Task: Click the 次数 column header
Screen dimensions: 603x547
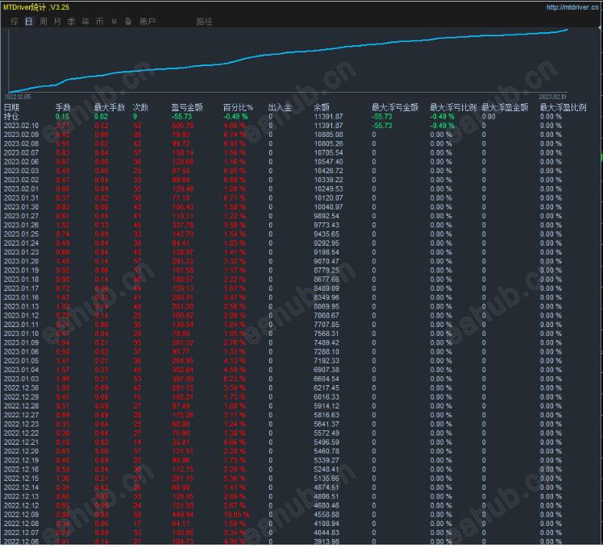Action: 140,107
